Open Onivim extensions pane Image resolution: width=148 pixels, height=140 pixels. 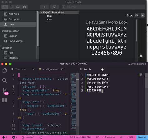5,100
